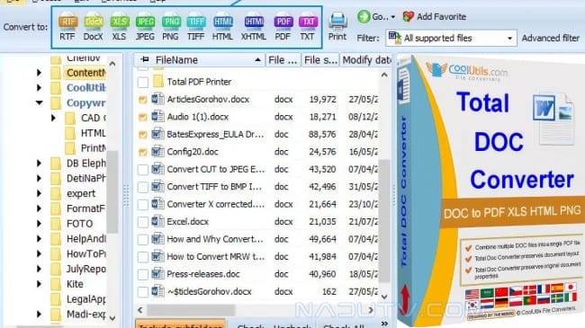Click file list horizontal scroll right arrow
Image resolution: width=585 pixels, height=328 pixels.
tap(371, 310)
